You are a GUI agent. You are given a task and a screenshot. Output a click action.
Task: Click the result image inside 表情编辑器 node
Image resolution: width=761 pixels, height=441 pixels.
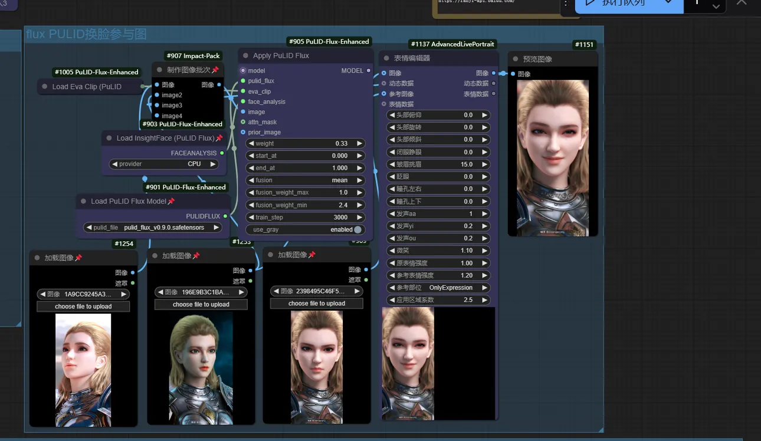408,363
